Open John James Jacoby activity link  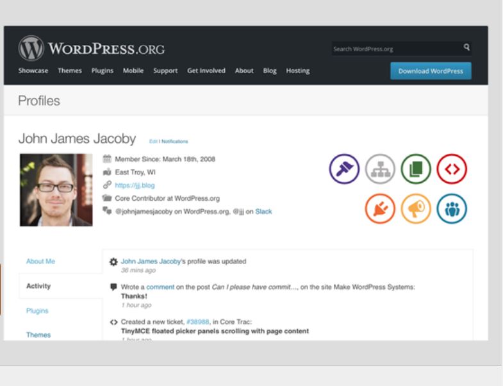coord(151,262)
